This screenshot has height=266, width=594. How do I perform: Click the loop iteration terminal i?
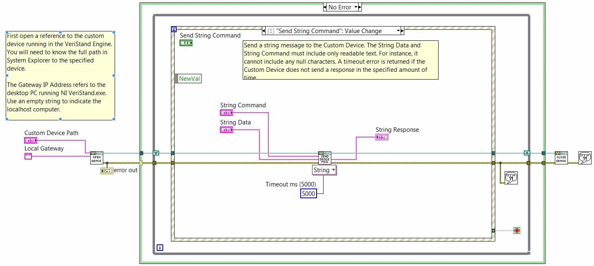(160, 248)
